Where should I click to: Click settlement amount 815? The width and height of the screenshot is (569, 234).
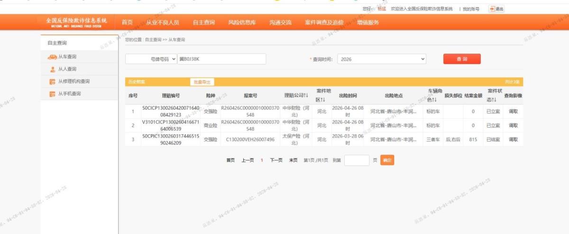(473, 140)
